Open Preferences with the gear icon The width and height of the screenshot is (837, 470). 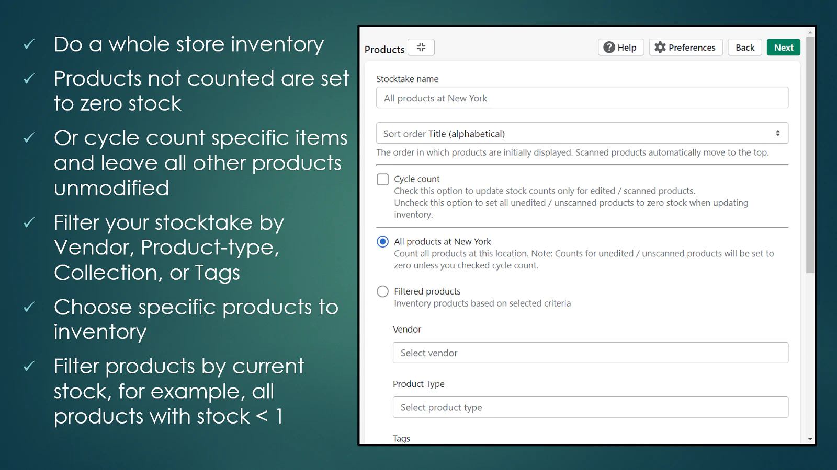[660, 48]
